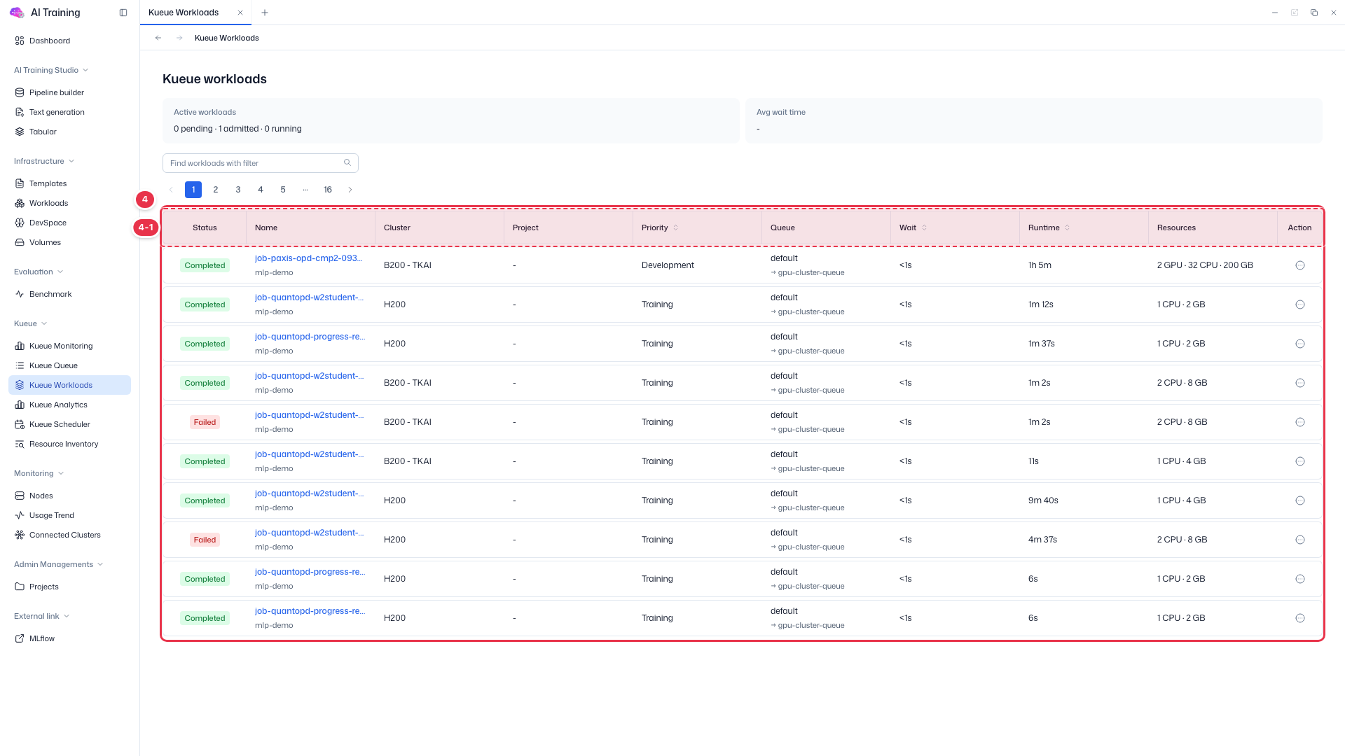Screen dimensions: 1345x756
Task: Focus the Find workloads with filter field
Action: 261,163
